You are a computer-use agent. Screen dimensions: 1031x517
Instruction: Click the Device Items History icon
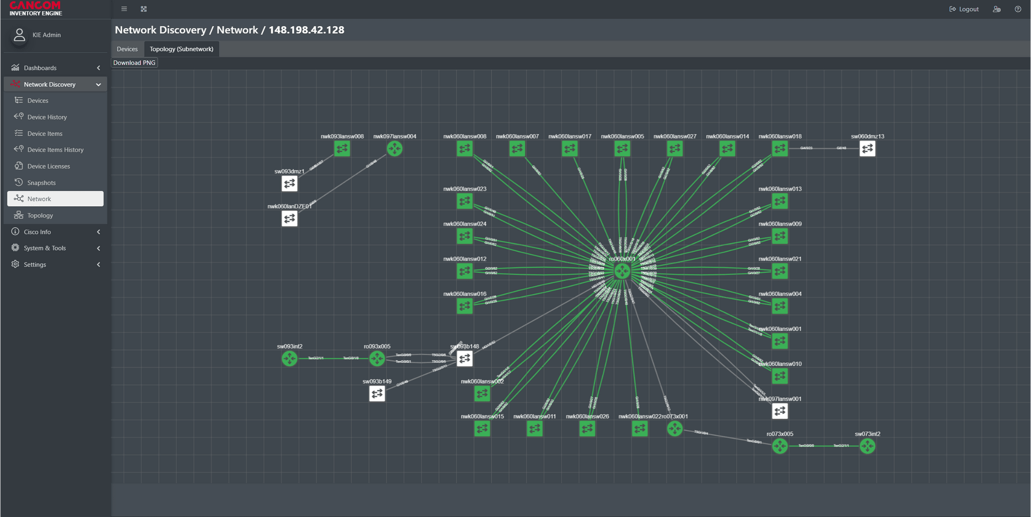tap(18, 149)
